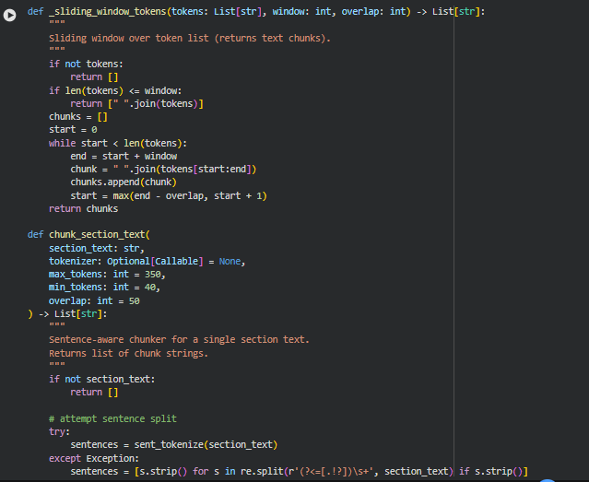Viewport: 589px width, 482px height.
Task: Click the 'Sliding window over token list' docstring
Action: [189, 38]
